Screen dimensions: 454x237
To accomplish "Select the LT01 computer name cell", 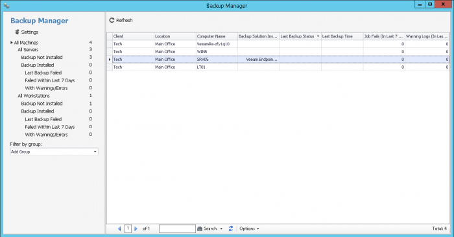I will coord(217,67).
